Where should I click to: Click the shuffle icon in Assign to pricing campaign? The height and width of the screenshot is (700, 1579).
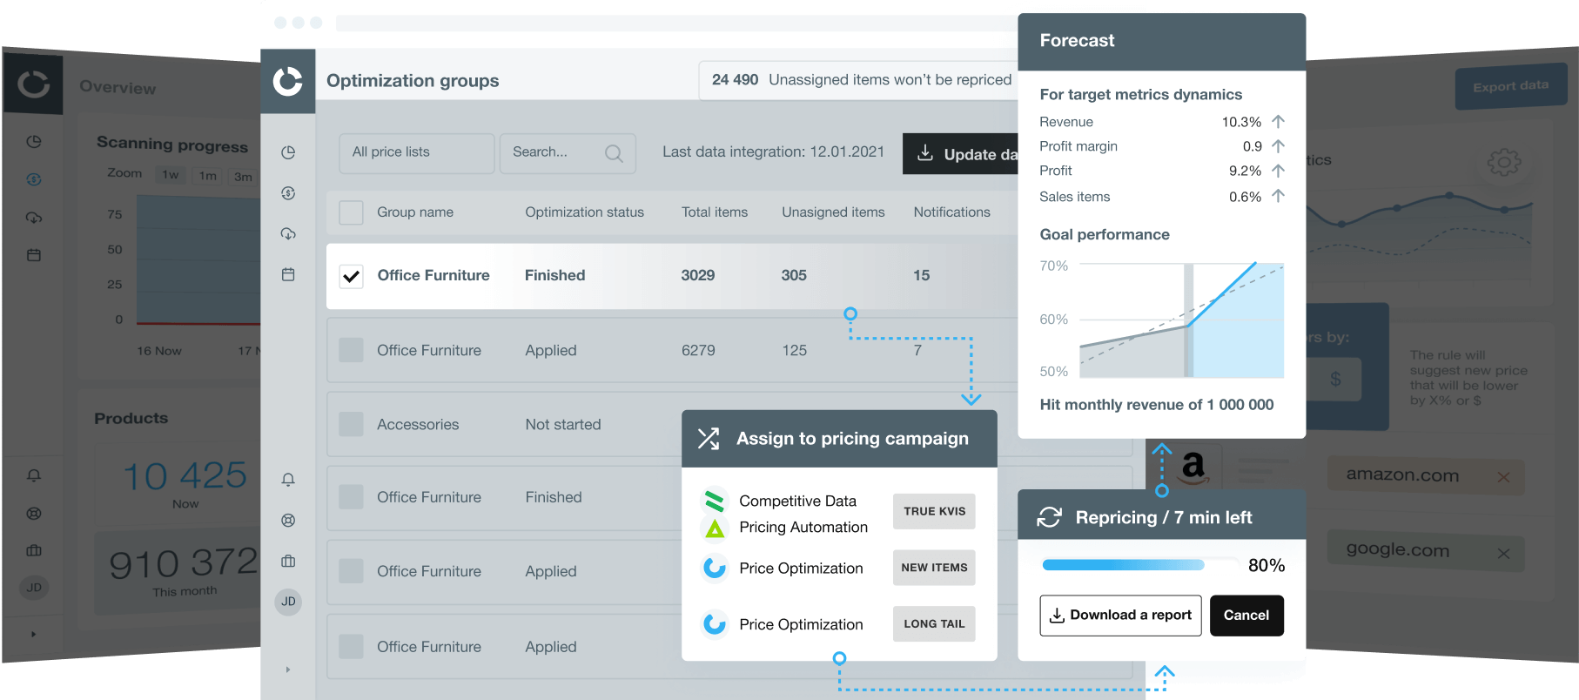[x=709, y=439]
